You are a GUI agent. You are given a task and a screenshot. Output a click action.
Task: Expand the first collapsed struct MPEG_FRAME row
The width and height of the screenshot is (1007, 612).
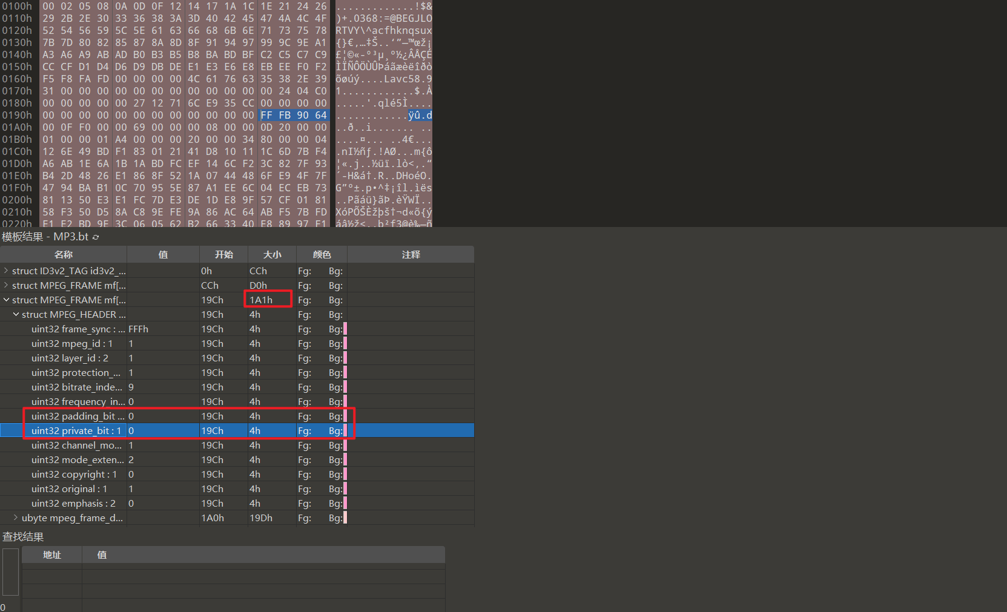tap(6, 285)
